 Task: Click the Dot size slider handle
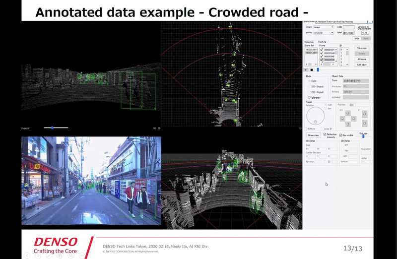pyautogui.click(x=363, y=136)
